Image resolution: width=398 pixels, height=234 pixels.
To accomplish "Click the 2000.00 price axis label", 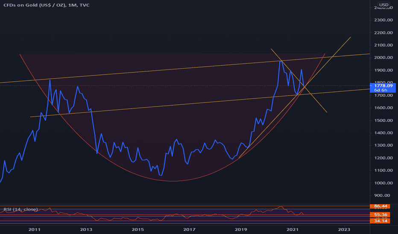I will pyautogui.click(x=383, y=57).
